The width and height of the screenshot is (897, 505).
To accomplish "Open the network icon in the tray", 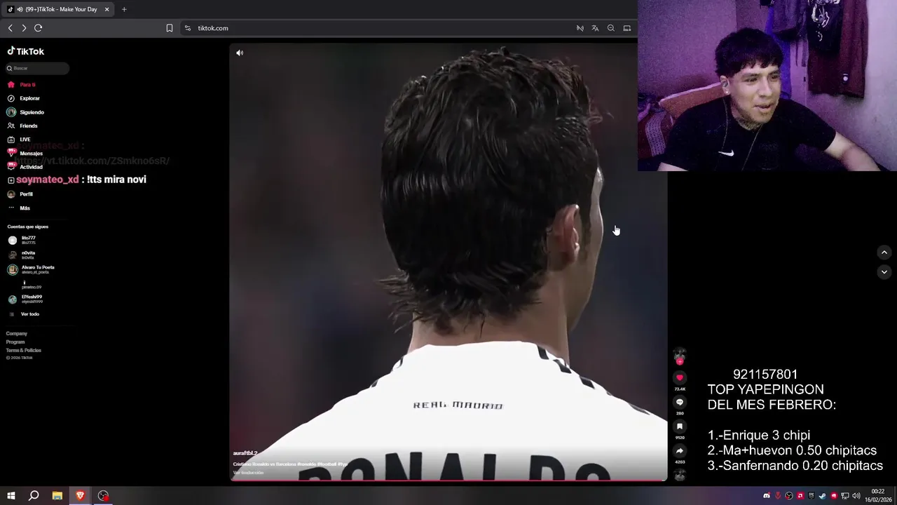I will click(x=845, y=496).
